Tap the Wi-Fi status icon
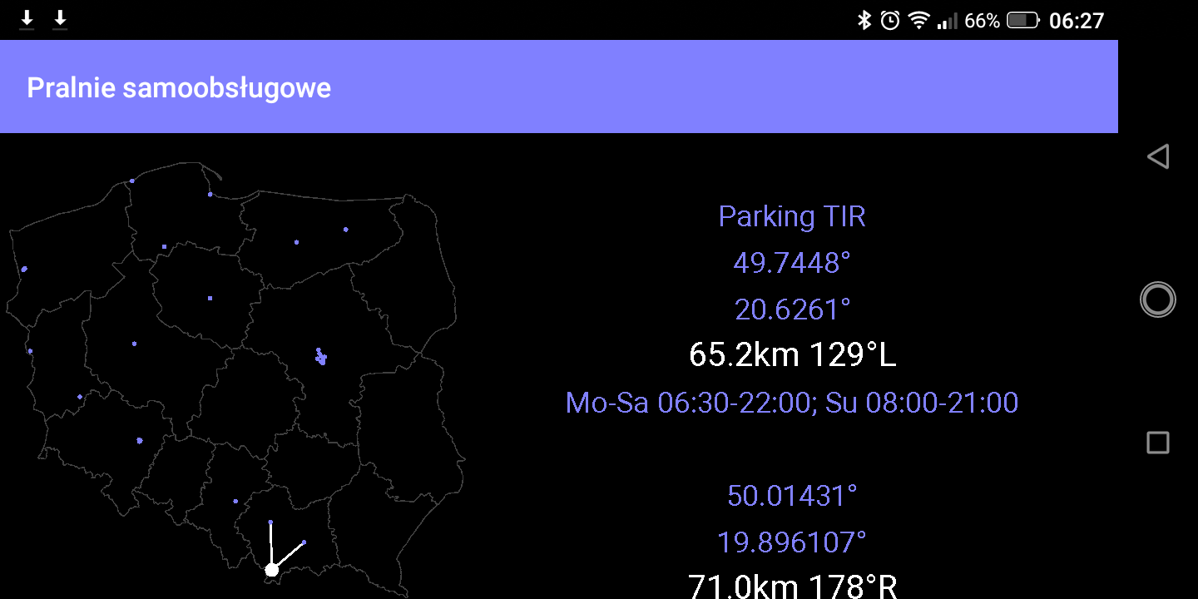This screenshot has height=599, width=1198. pos(918,20)
